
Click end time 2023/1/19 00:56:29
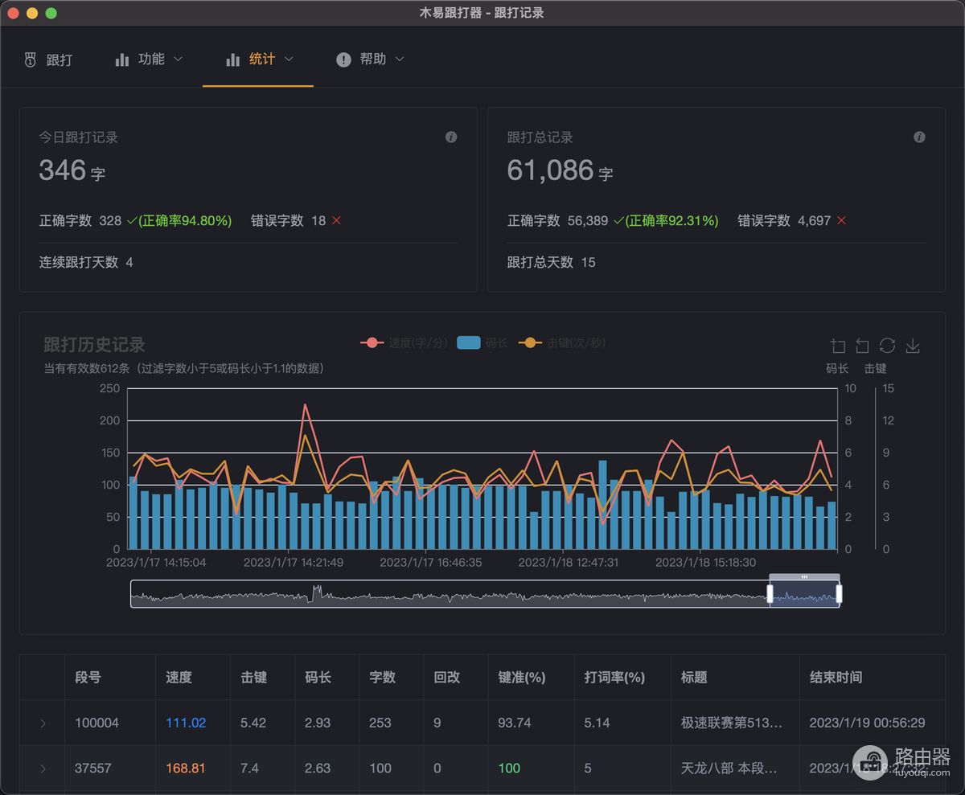pos(867,723)
